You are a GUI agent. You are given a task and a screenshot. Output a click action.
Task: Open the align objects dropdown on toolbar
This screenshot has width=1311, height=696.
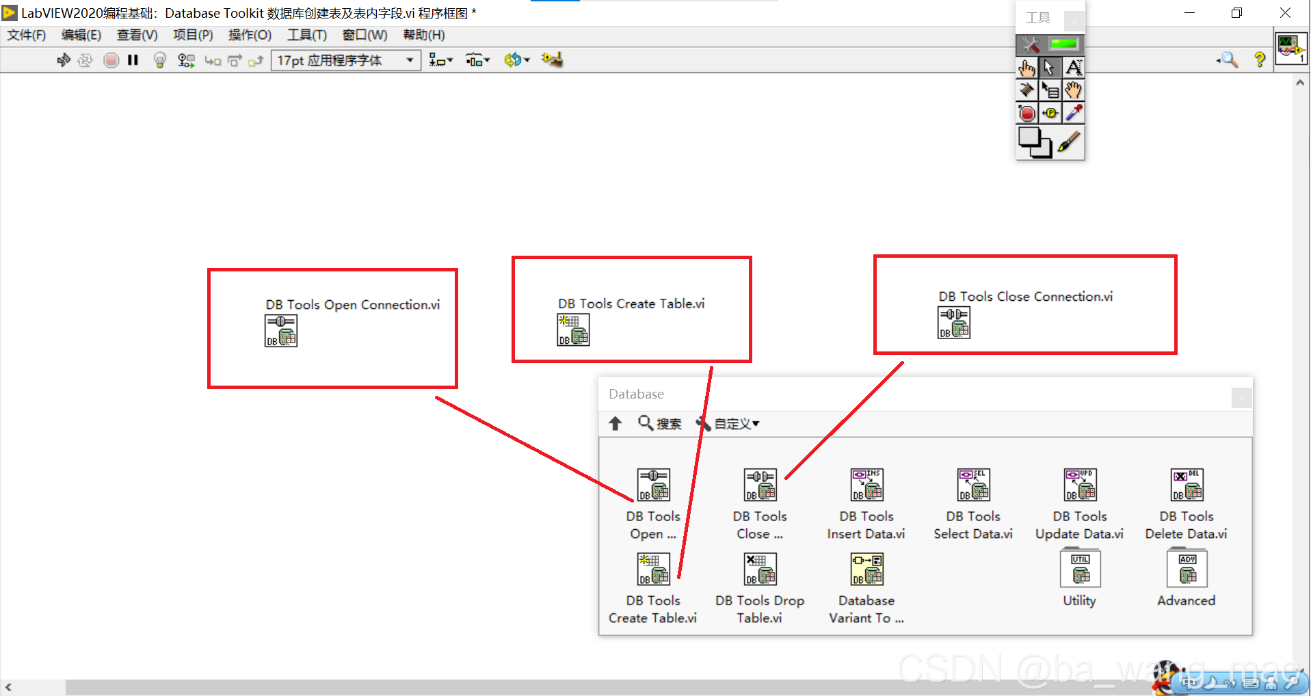(x=441, y=60)
